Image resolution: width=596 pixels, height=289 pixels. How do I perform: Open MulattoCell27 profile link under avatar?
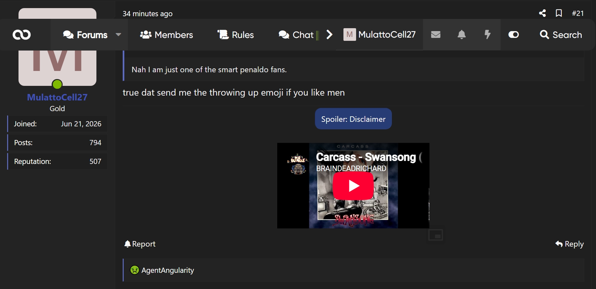[x=57, y=97]
